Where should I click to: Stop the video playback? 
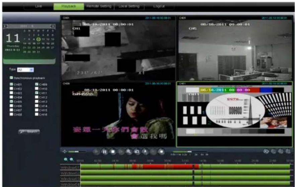(113, 152)
